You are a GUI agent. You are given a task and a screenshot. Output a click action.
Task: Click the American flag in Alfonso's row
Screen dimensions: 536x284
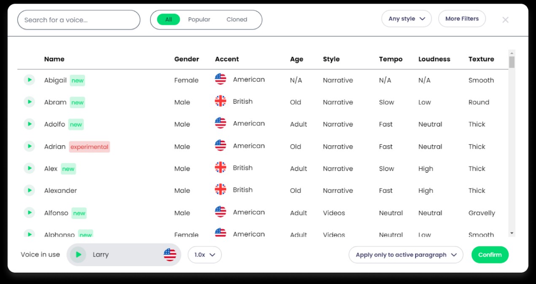pos(221,212)
